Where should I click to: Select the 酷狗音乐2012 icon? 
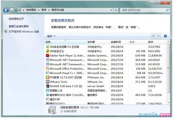(48, 95)
